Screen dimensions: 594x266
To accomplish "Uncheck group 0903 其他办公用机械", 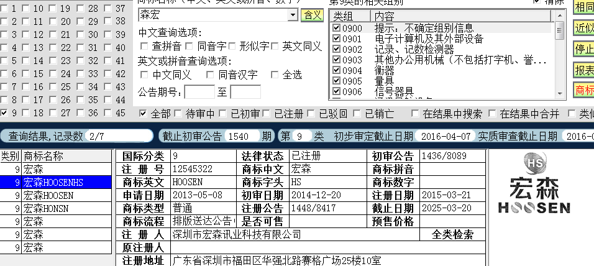I will 336,60.
